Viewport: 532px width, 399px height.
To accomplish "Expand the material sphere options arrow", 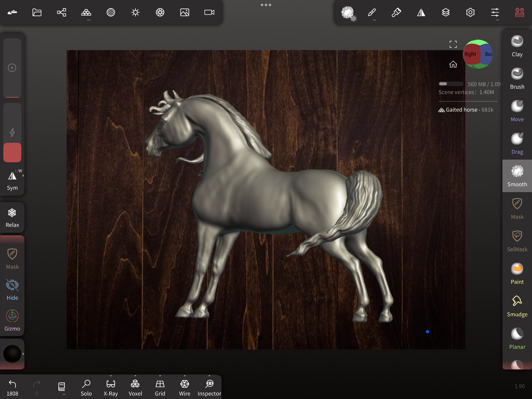I will click(23, 354).
